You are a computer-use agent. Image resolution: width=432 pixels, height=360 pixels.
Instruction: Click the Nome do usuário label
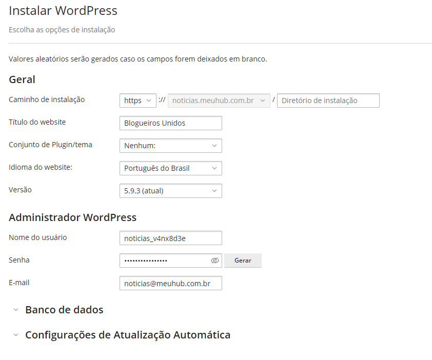pyautogui.click(x=38, y=238)
